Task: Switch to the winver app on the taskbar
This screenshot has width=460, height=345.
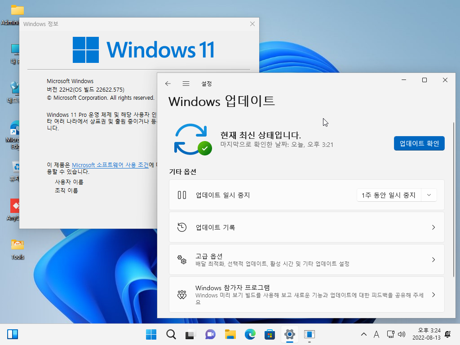Action: click(309, 334)
